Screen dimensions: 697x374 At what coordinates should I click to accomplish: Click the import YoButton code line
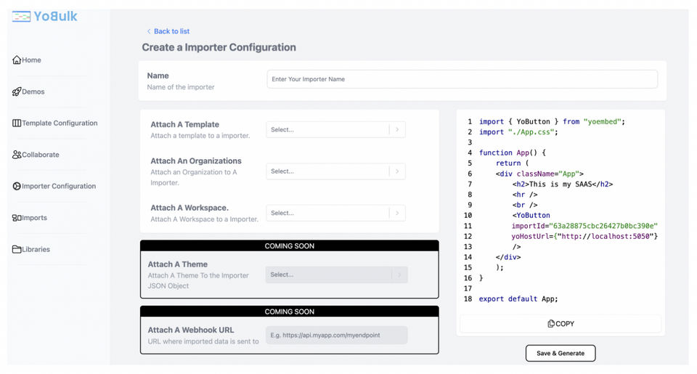coord(552,121)
